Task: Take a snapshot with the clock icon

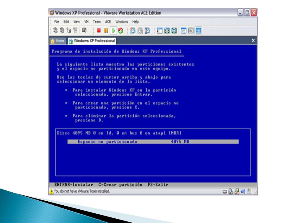Action: pyautogui.click(x=133, y=31)
